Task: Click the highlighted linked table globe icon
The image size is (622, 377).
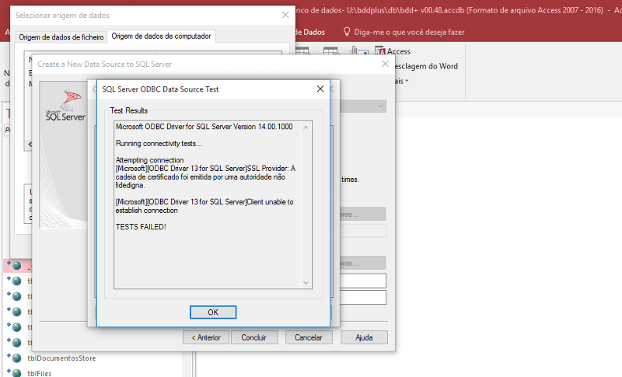Action: [16, 265]
